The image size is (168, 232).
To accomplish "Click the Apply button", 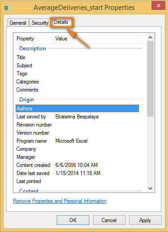I will [145, 220].
